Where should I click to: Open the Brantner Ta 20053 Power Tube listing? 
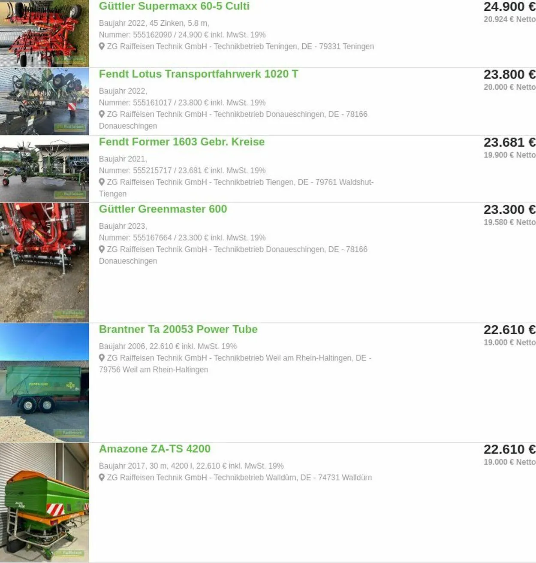[178, 329]
